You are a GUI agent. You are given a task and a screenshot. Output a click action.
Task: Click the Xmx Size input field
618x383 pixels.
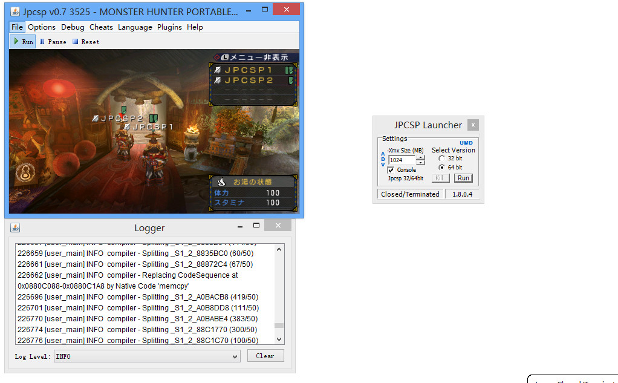click(x=402, y=160)
